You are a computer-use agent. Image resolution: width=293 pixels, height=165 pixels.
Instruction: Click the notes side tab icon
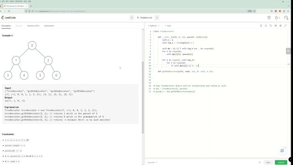(x=288, y=51)
